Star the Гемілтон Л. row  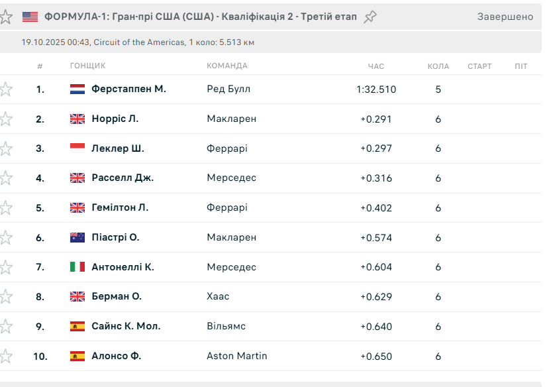click(x=5, y=208)
